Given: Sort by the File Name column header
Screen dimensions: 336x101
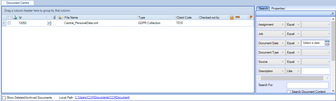Looking at the screenshot, I should tap(100, 18).
